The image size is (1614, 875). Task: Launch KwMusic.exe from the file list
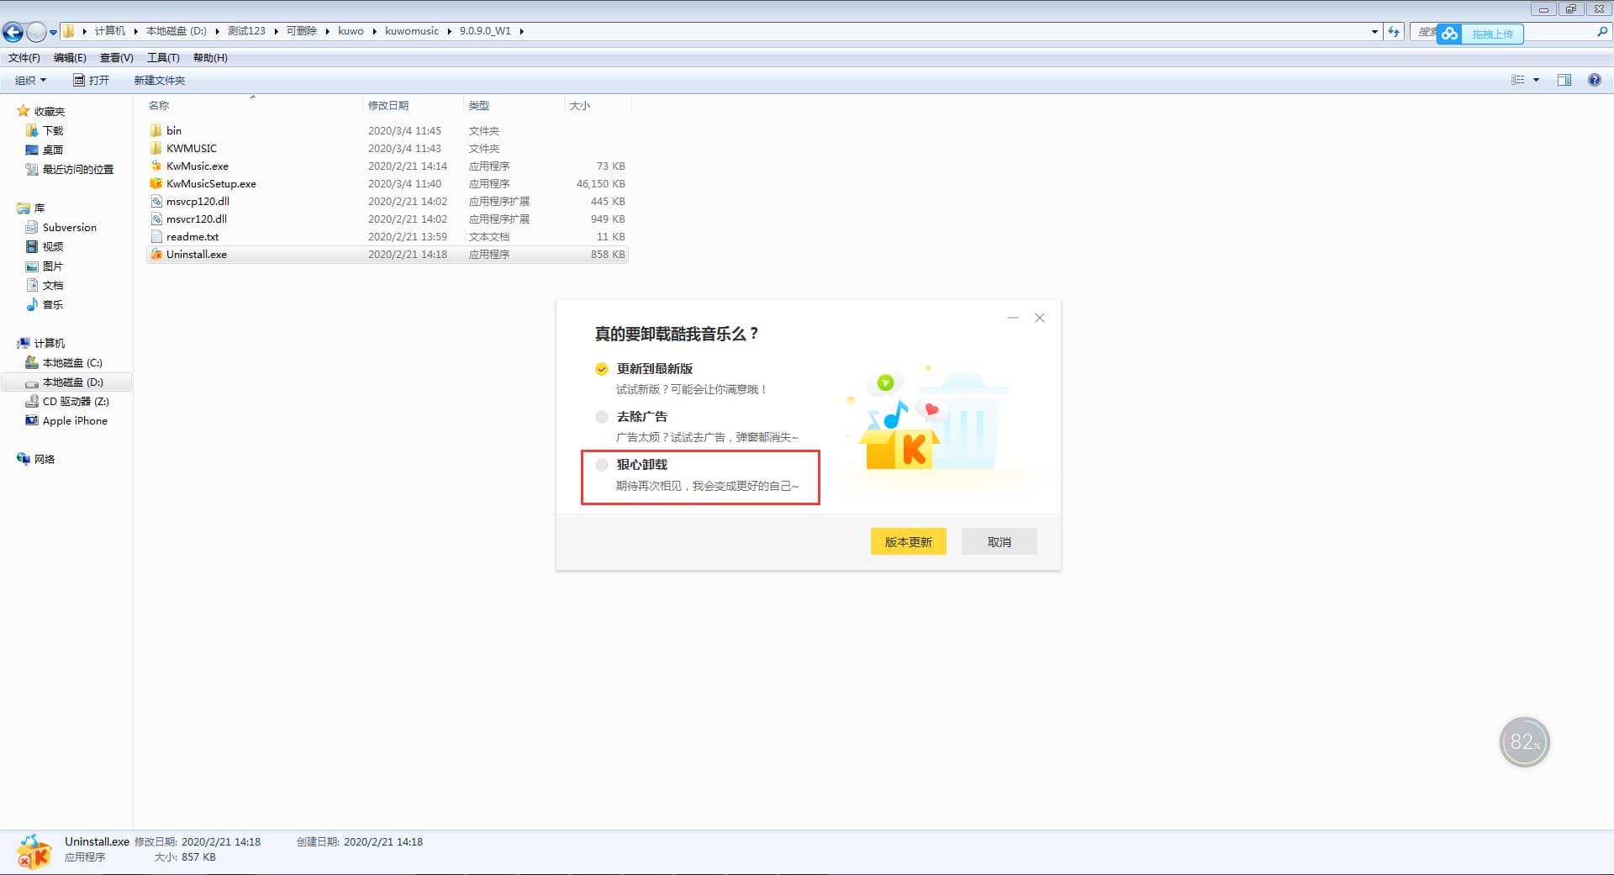click(197, 166)
